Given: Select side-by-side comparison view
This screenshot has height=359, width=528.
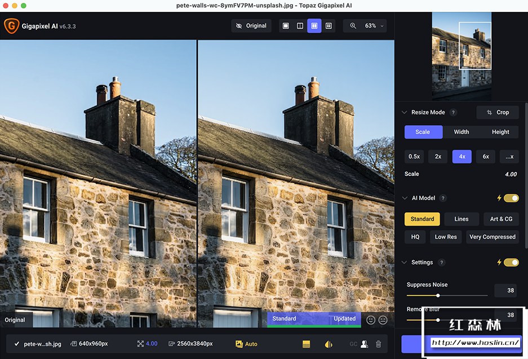Looking at the screenshot, I should pos(314,26).
